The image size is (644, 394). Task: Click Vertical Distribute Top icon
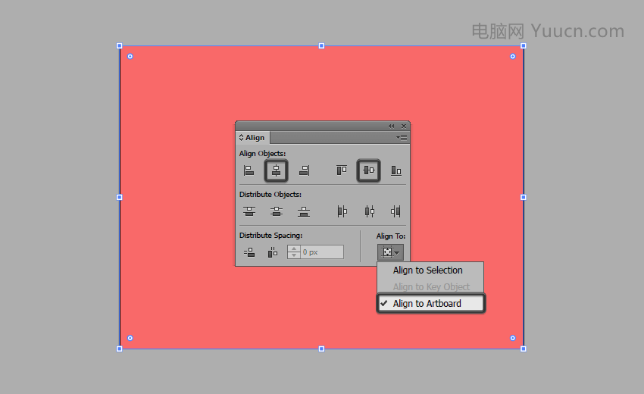[x=249, y=211]
